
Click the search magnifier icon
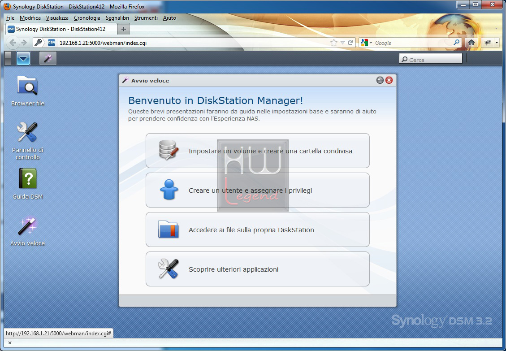point(456,43)
